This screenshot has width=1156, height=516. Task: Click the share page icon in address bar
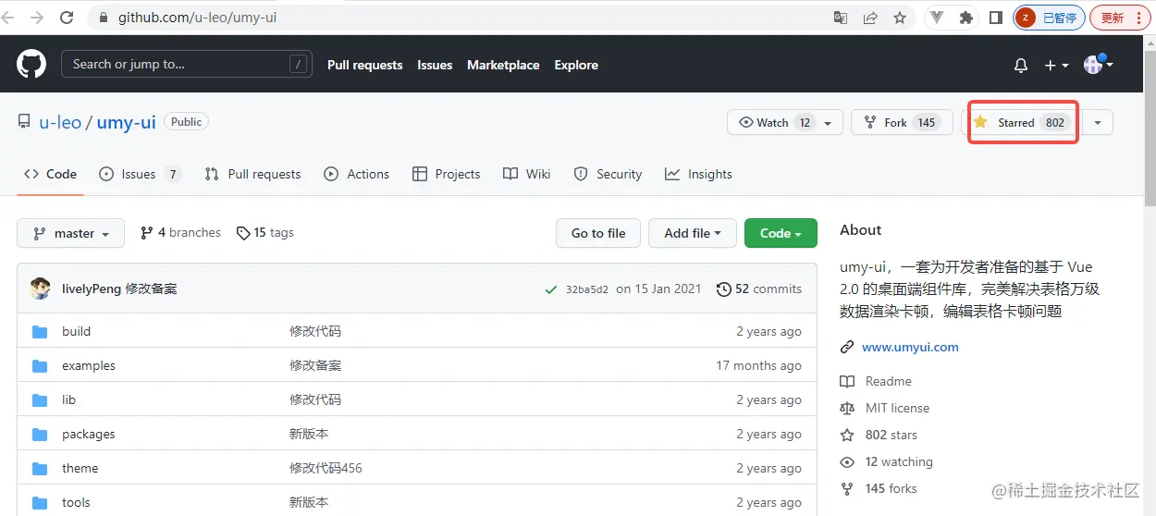(870, 18)
